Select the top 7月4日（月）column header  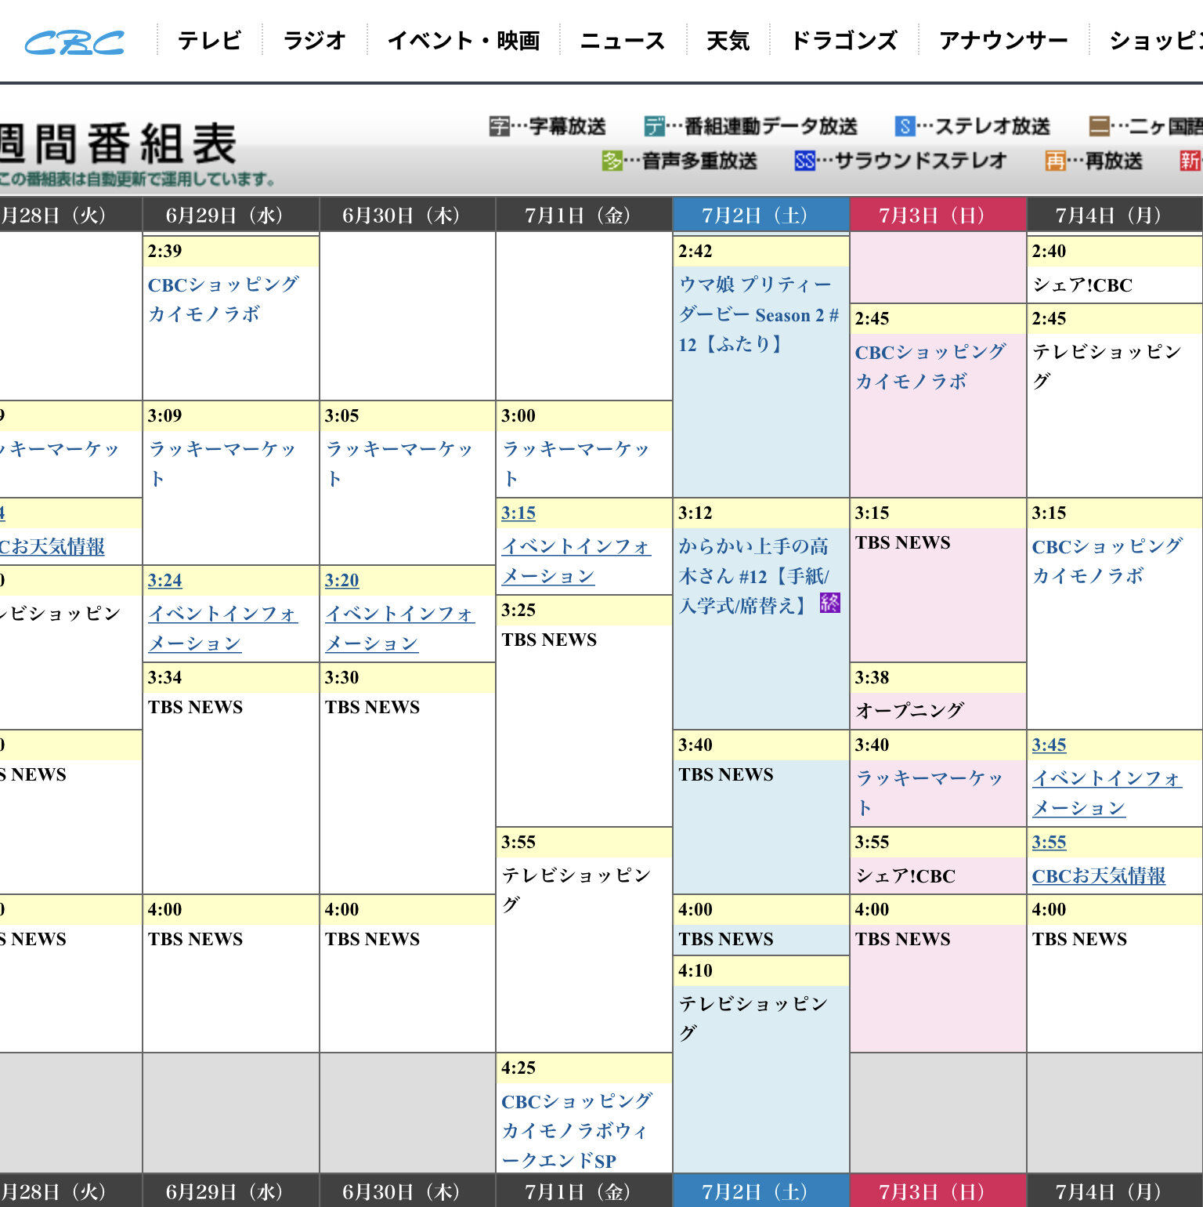pos(1114,215)
